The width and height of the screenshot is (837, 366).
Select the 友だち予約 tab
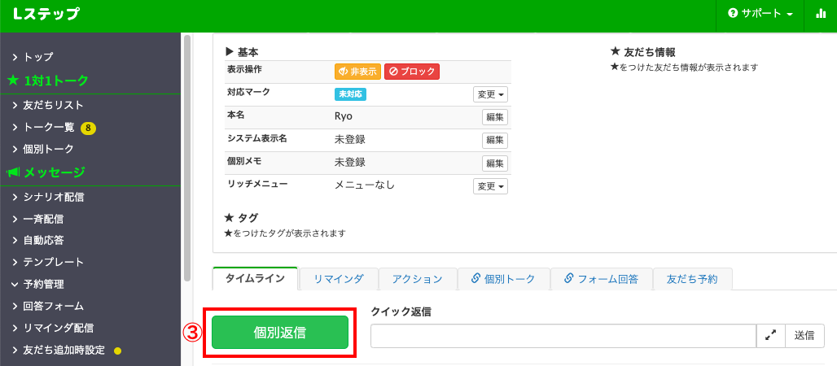click(x=692, y=279)
